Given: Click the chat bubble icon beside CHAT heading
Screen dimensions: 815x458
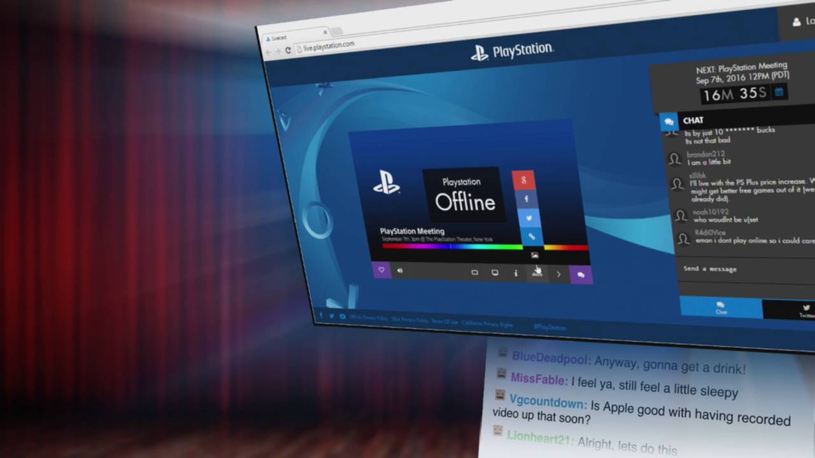Looking at the screenshot, I should pos(669,121).
